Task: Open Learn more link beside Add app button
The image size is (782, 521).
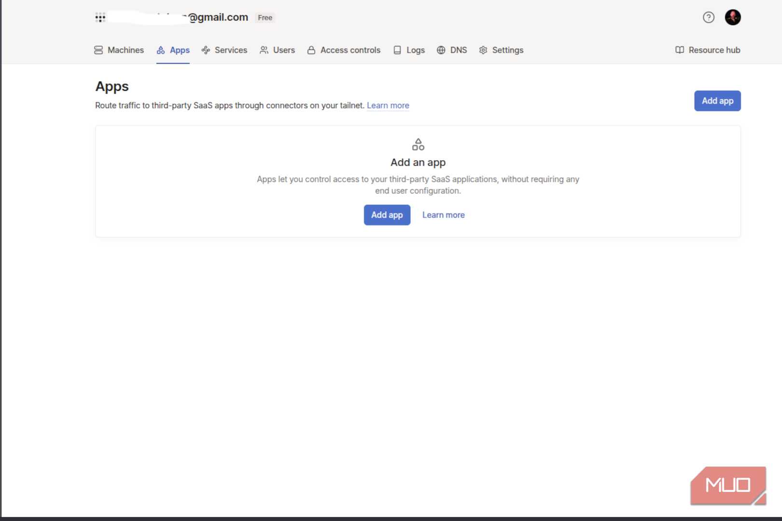Action: point(443,215)
